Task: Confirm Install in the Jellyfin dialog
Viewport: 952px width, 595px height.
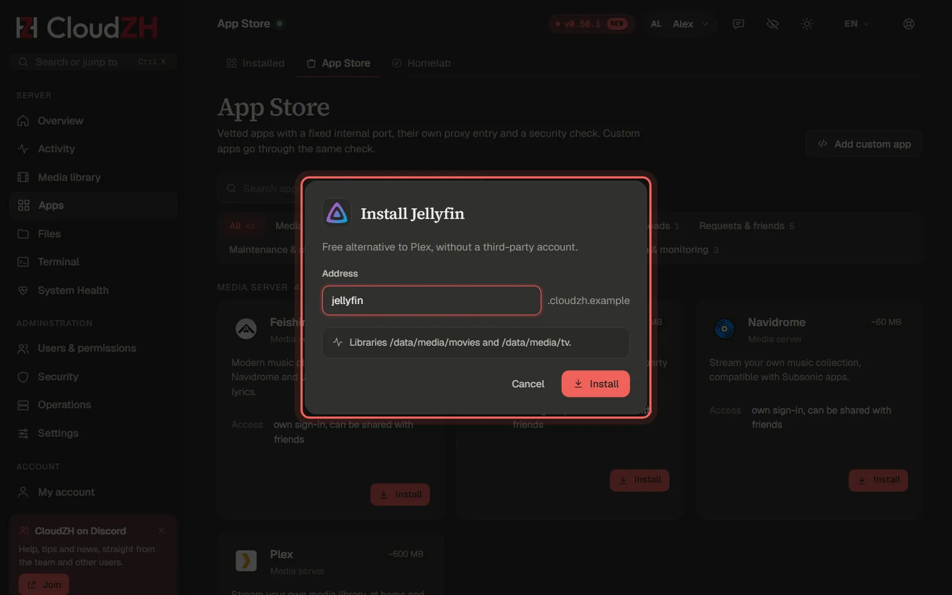Action: (596, 384)
